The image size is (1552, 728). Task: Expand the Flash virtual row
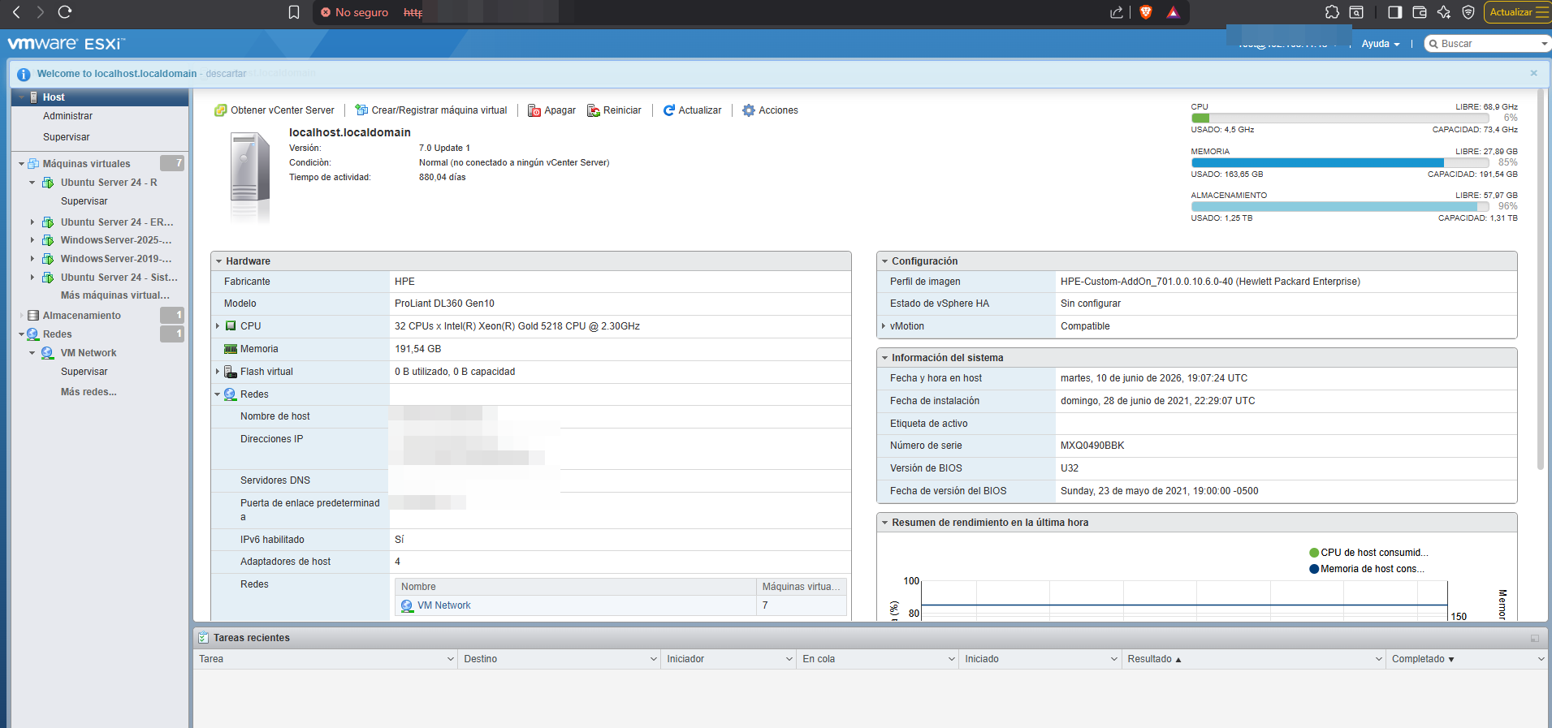pyautogui.click(x=218, y=372)
